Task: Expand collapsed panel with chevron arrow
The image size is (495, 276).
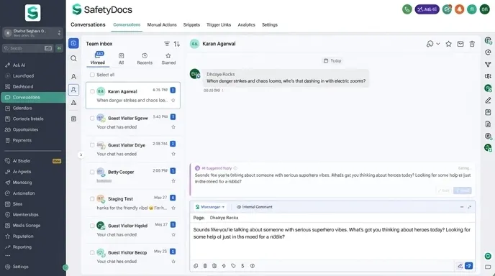Action: tap(81, 155)
